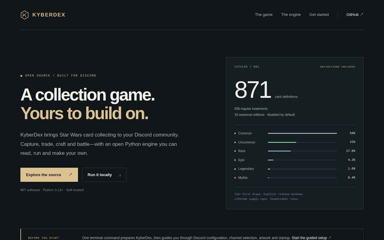Image resolution: width=384 pixels, height=240 pixels.
Task: Click the 'Lifetime supply caps. Inspectable rules.' note
Action: coord(267,199)
